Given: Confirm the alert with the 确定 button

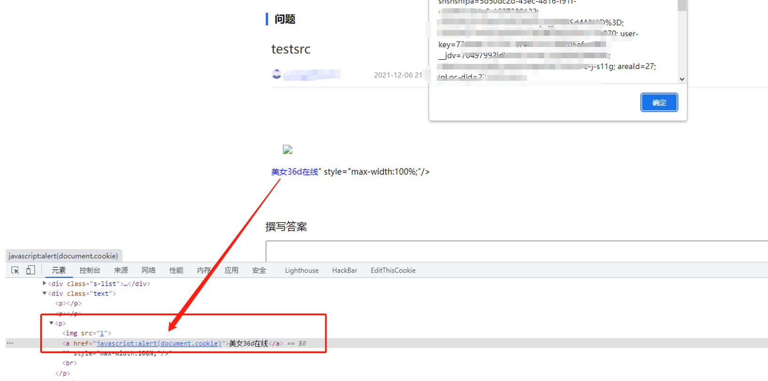Looking at the screenshot, I should [x=659, y=102].
